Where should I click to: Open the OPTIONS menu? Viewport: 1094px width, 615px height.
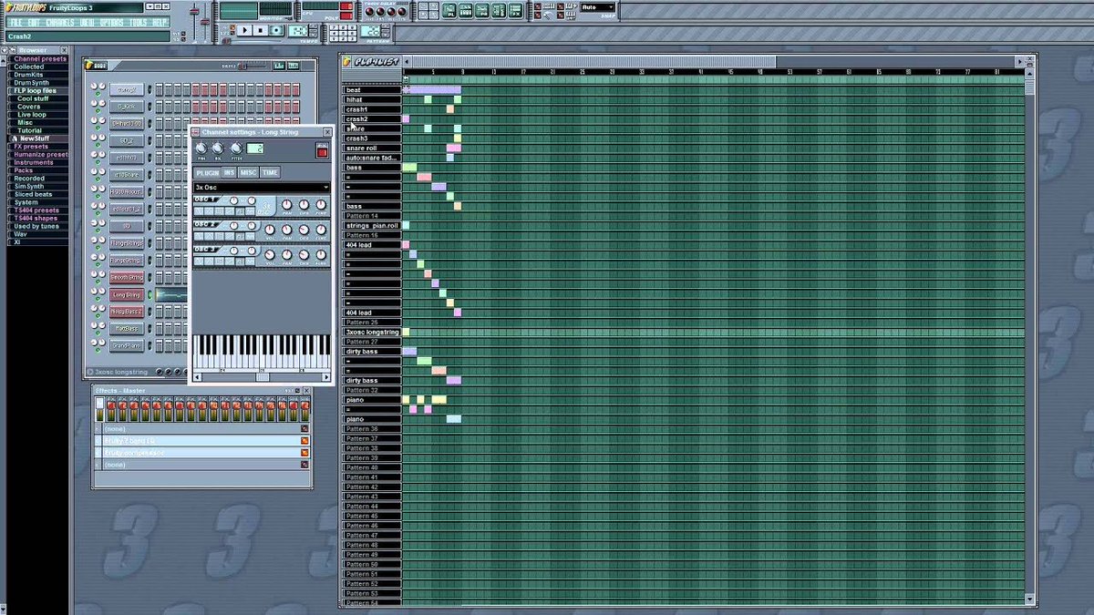[x=111, y=22]
